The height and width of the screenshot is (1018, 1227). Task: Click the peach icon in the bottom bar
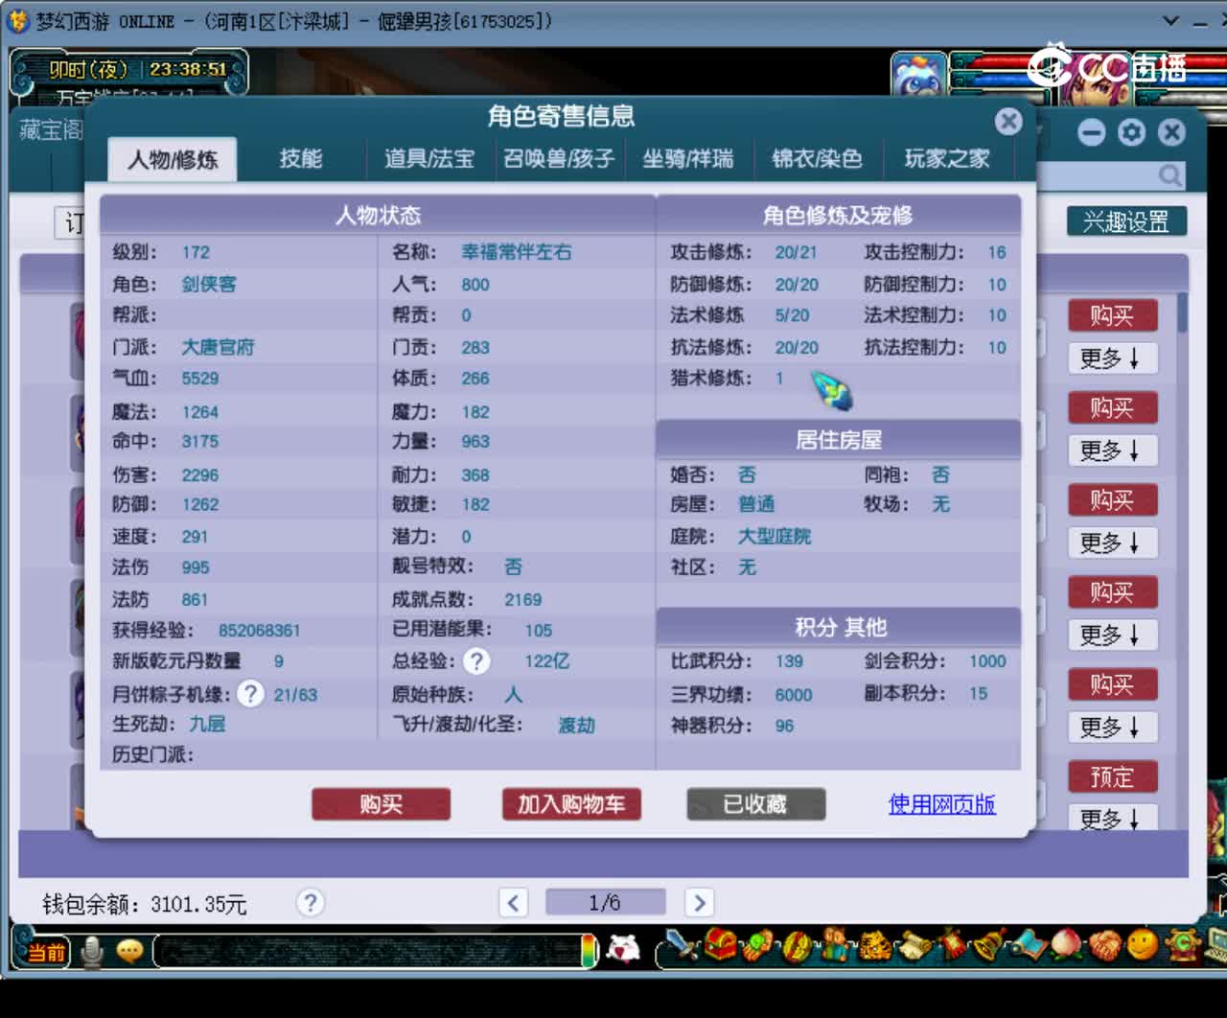pos(1066,945)
